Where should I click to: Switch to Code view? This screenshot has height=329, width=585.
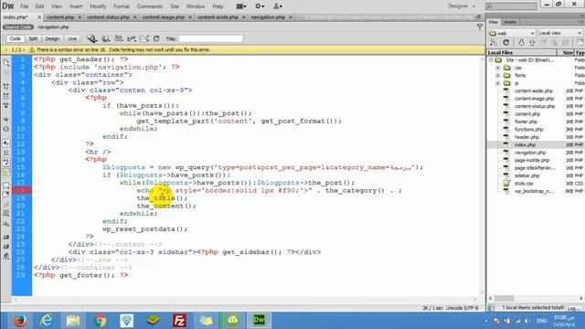16,38
